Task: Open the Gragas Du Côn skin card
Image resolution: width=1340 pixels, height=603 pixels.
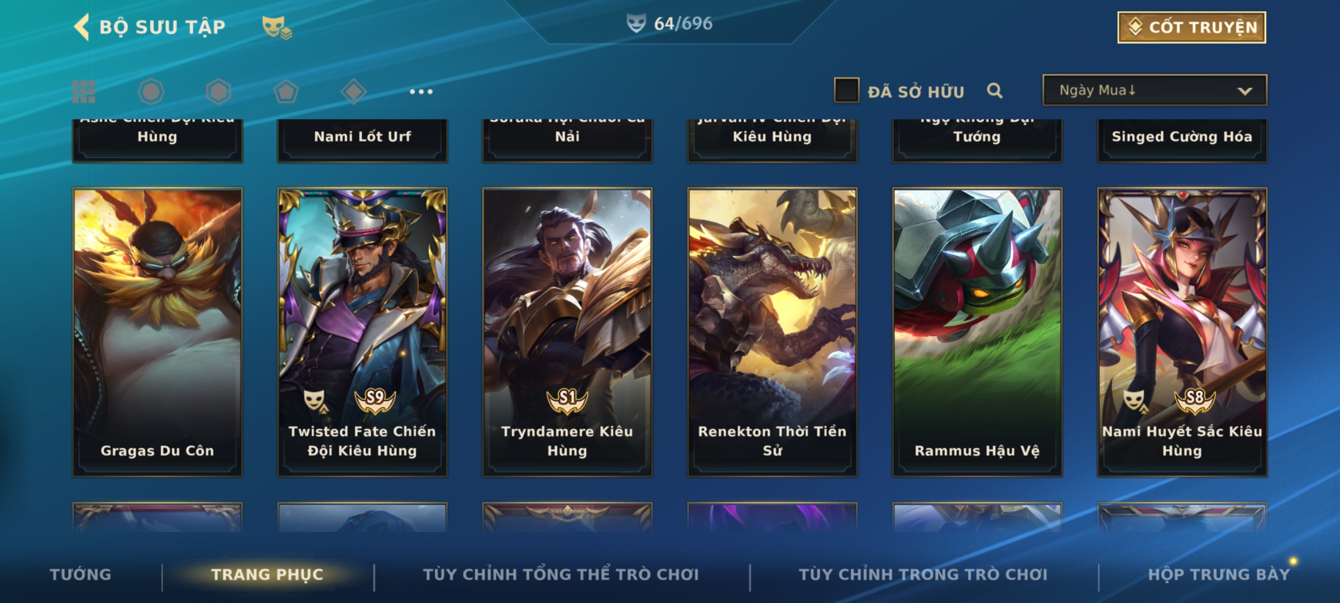Action: (x=157, y=332)
